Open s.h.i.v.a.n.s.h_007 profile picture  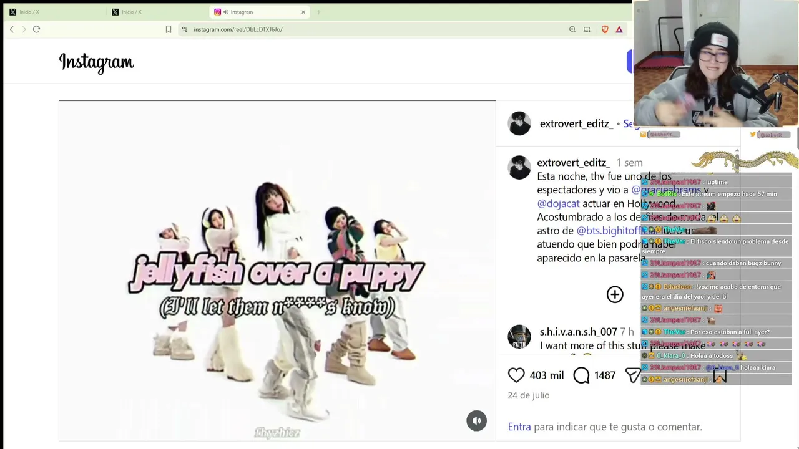519,337
